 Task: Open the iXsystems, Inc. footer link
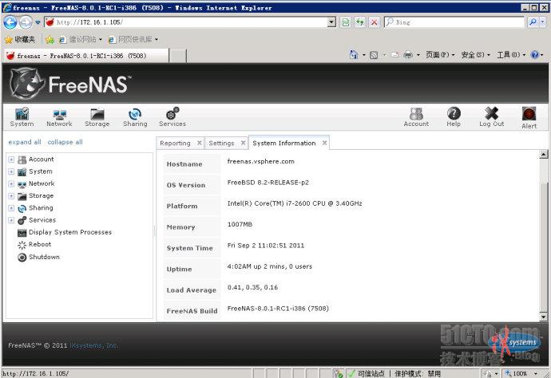point(93,346)
